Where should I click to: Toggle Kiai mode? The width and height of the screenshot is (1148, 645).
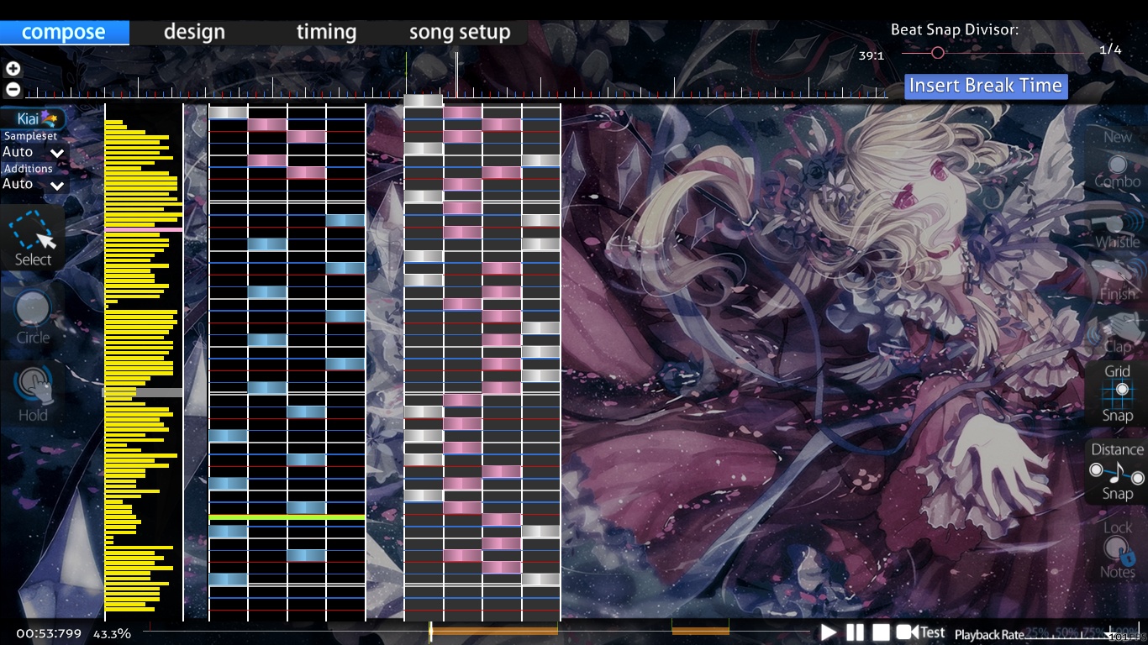33,118
